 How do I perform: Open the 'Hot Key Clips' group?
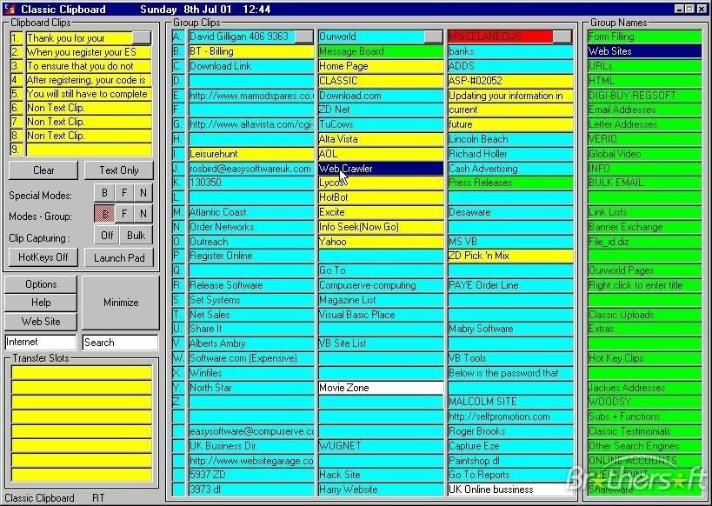[x=644, y=358]
